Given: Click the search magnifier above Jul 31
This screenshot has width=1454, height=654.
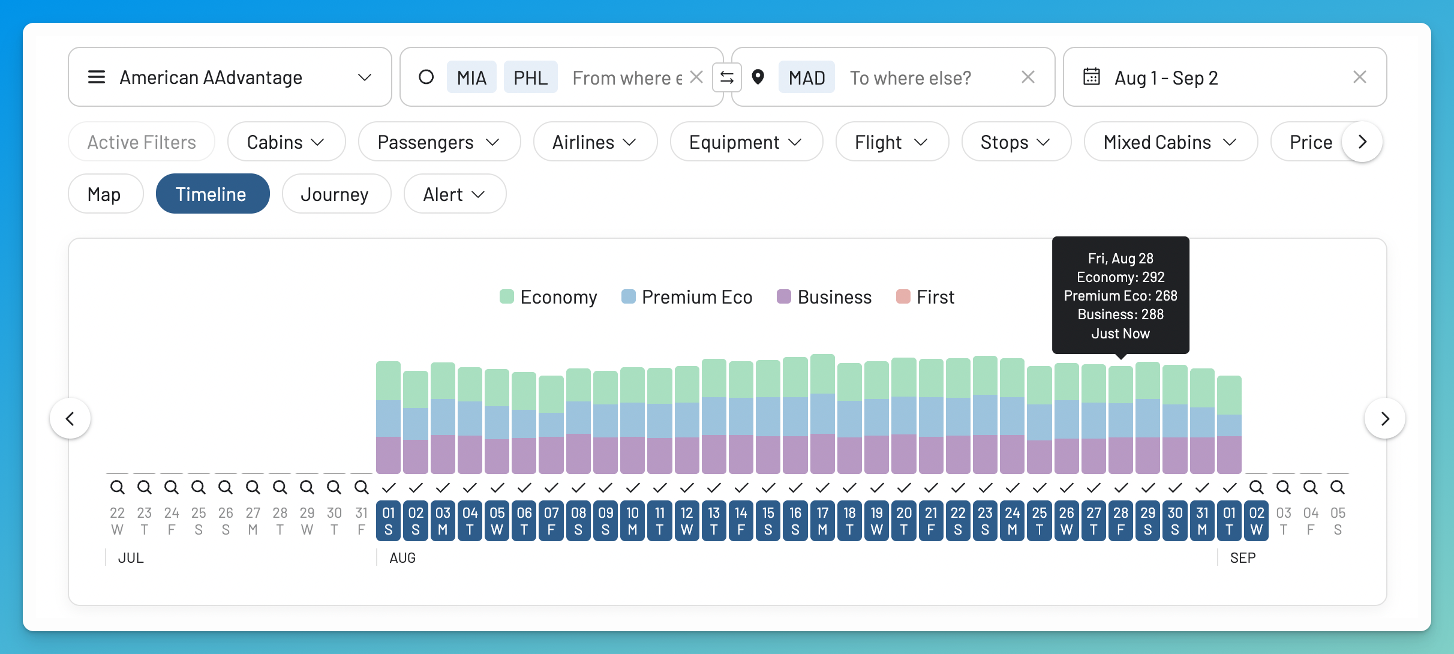Looking at the screenshot, I should pyautogui.click(x=361, y=487).
